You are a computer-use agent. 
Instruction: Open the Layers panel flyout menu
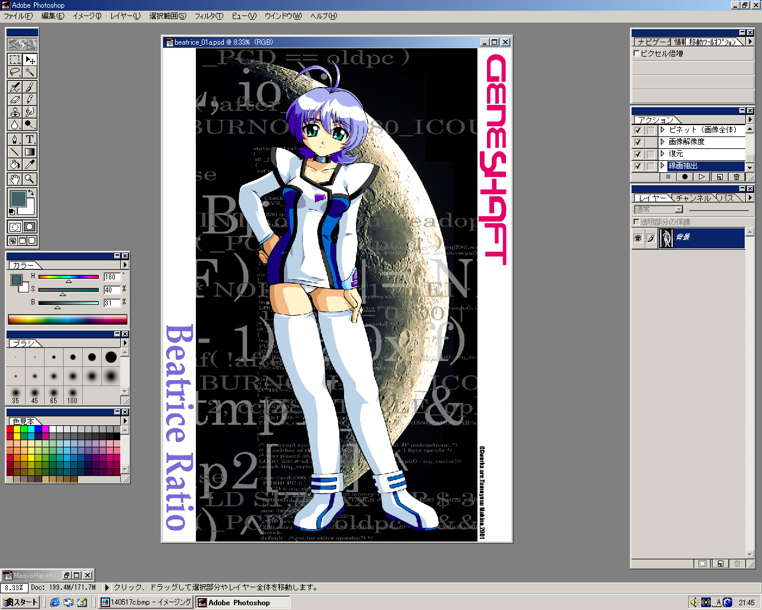(750, 197)
